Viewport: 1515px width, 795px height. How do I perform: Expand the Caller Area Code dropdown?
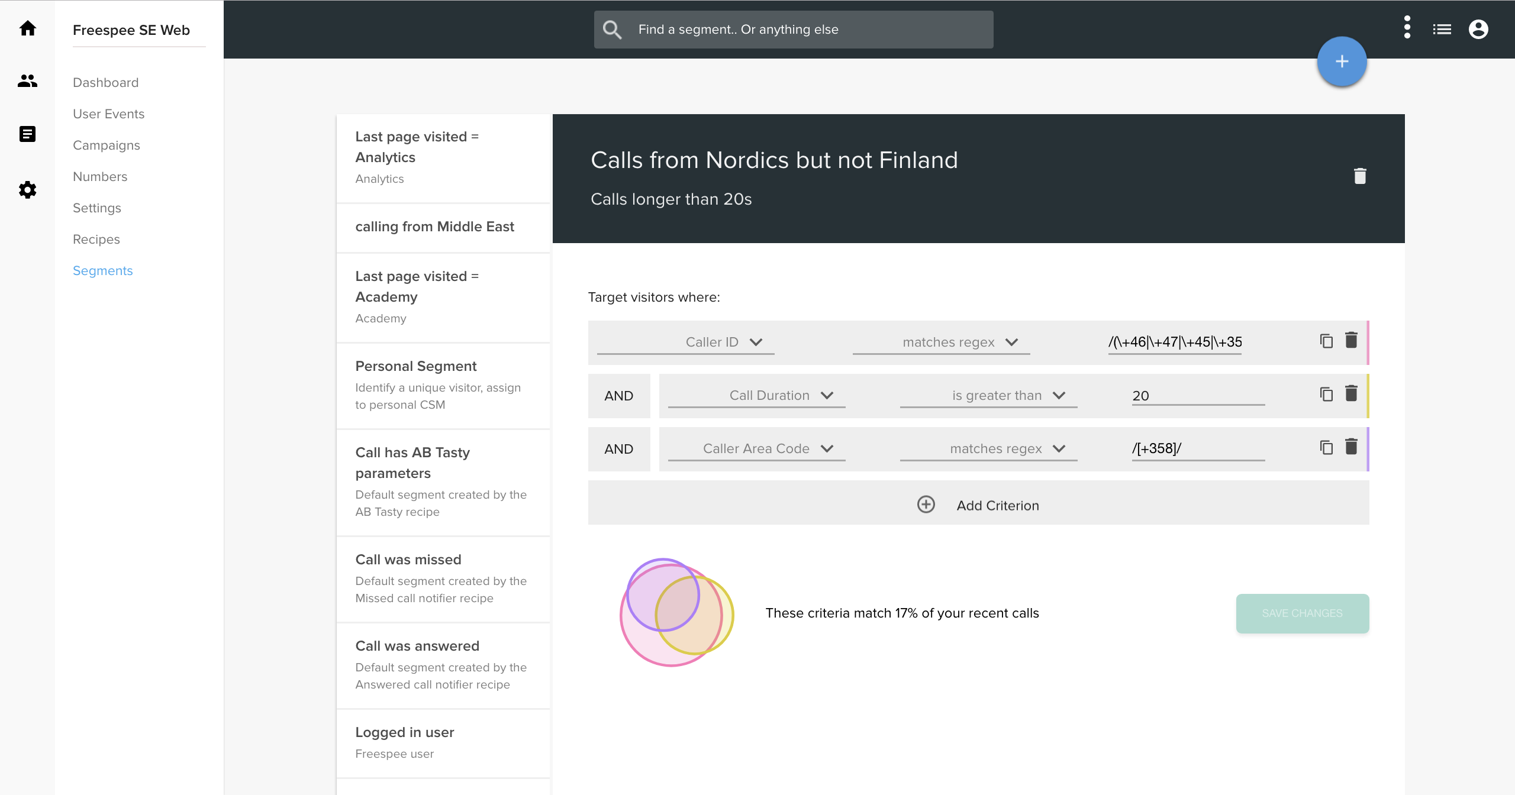pos(757,448)
